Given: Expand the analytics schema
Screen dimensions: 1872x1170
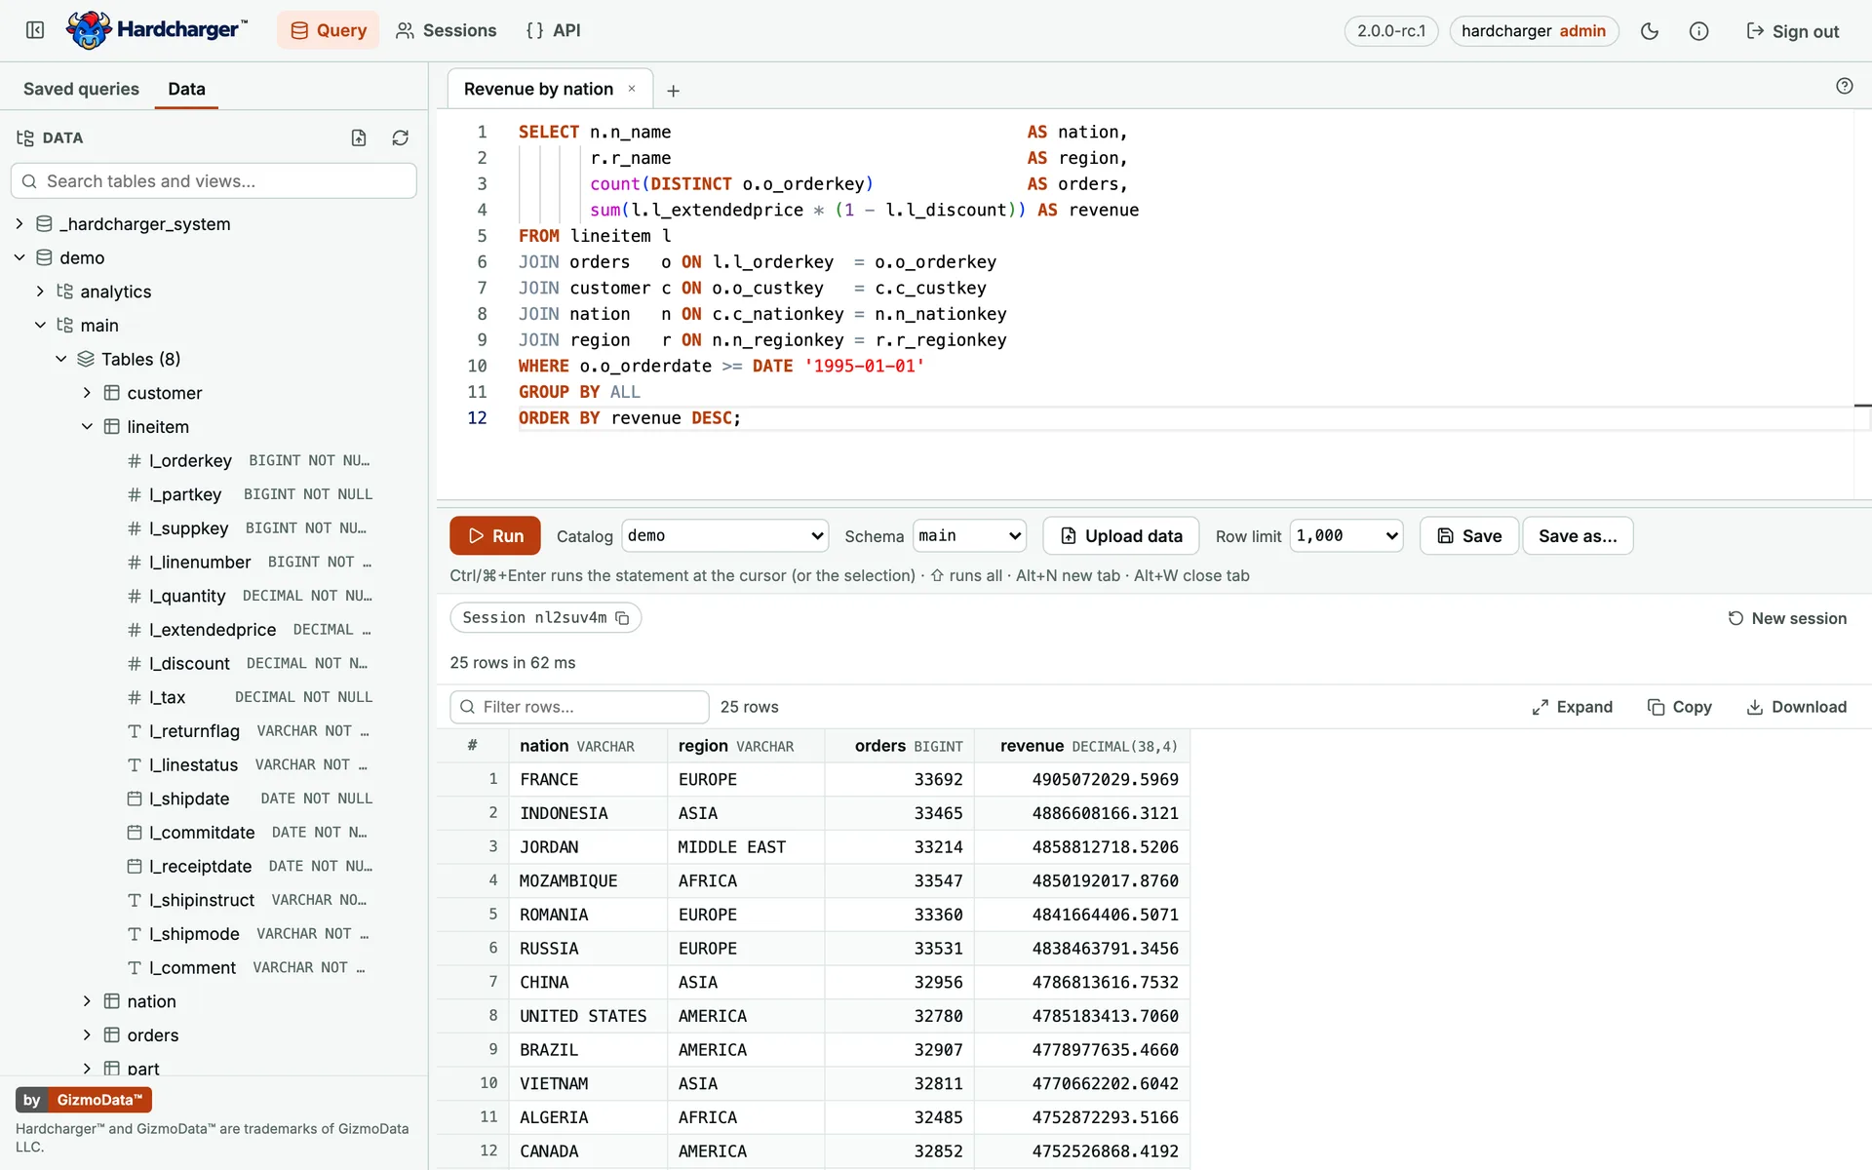Looking at the screenshot, I should 40,292.
